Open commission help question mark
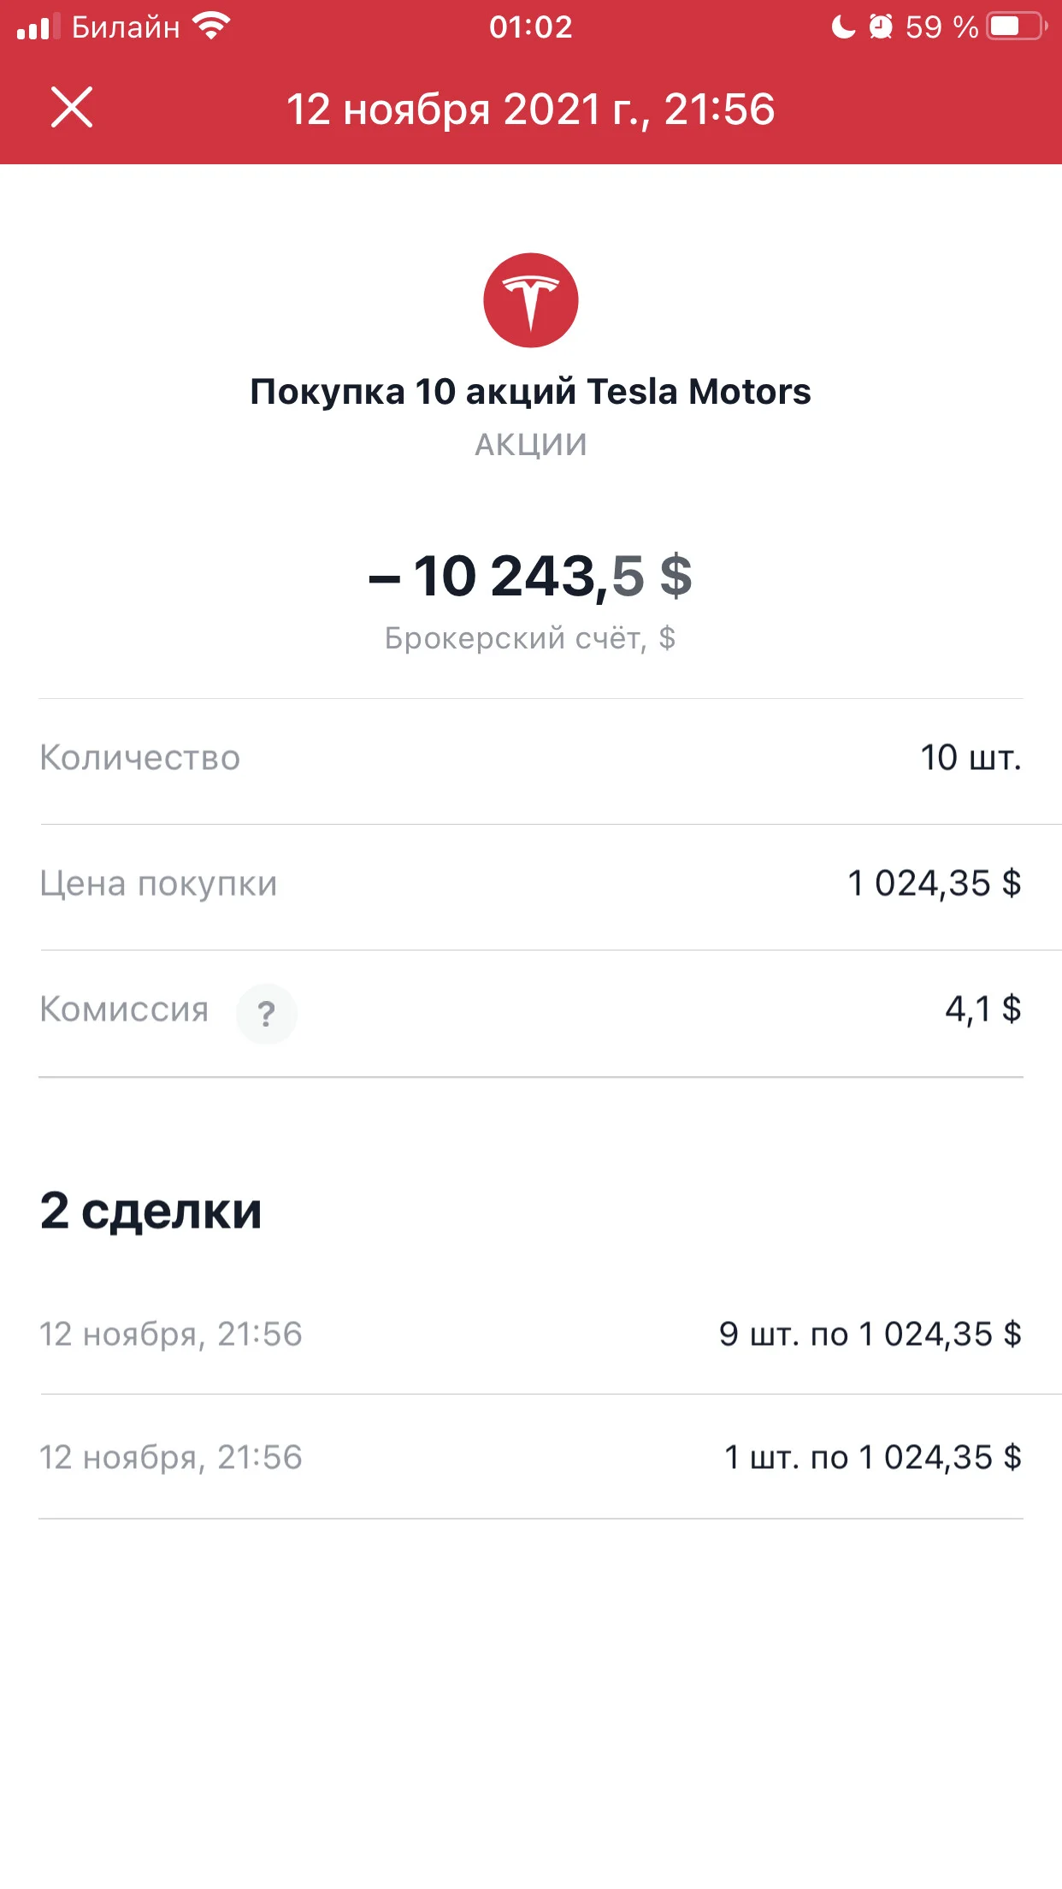Viewport: 1062px width, 1889px height. 267,1014
